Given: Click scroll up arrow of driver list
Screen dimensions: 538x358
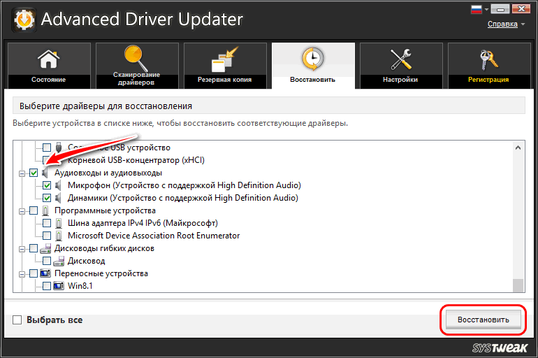Looking at the screenshot, I should click(518, 148).
